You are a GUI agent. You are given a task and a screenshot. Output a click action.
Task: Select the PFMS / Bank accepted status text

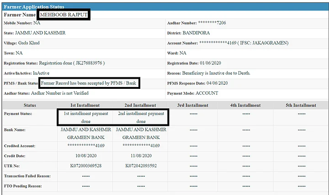pyautogui.click(x=89, y=83)
